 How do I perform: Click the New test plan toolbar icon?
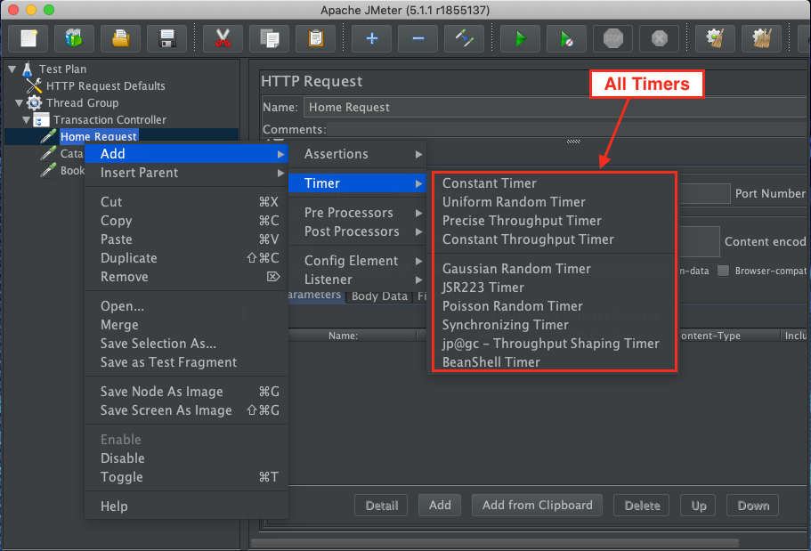tap(28, 39)
